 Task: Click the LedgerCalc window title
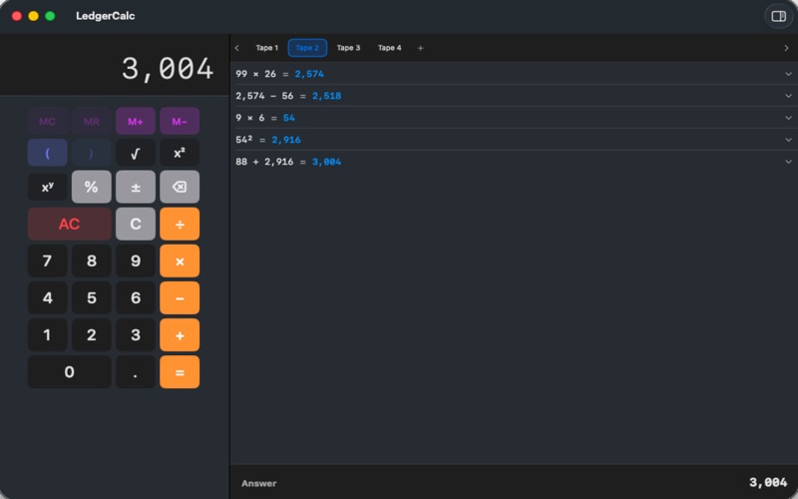[x=106, y=16]
